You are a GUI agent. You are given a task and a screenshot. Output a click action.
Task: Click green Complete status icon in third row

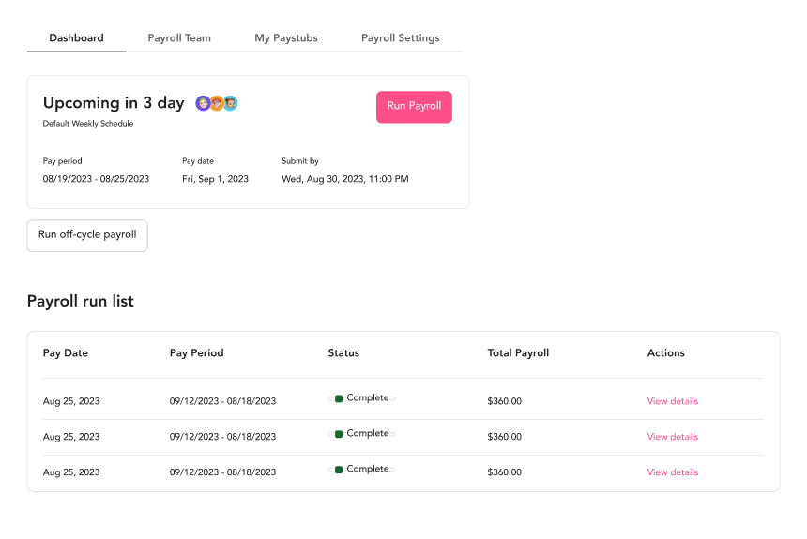pos(339,470)
